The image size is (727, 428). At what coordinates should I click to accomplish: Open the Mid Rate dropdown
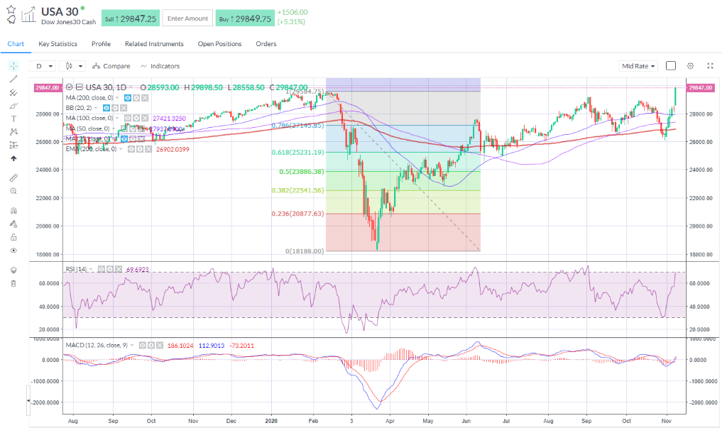tap(639, 66)
